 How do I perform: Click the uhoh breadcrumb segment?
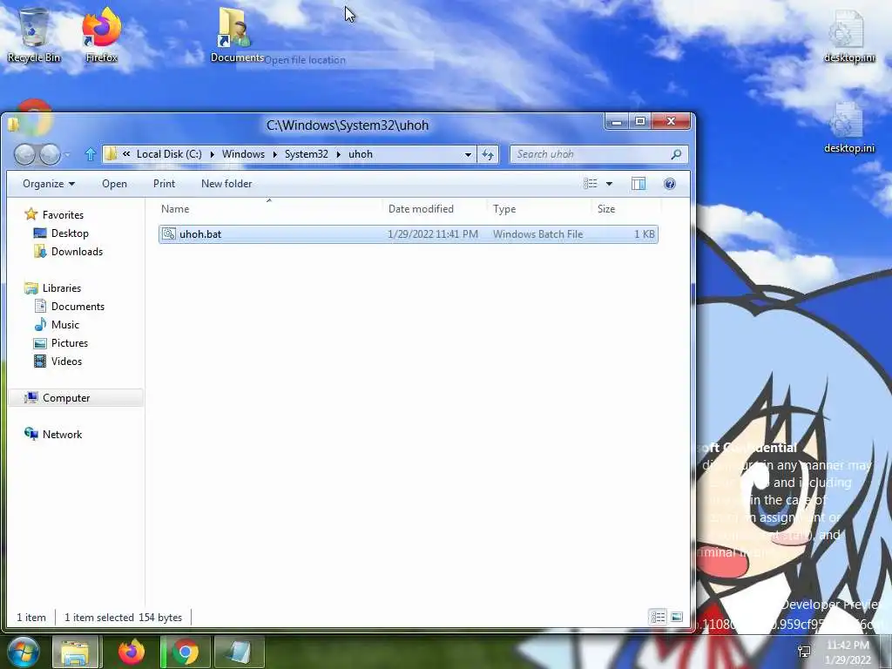click(x=360, y=154)
